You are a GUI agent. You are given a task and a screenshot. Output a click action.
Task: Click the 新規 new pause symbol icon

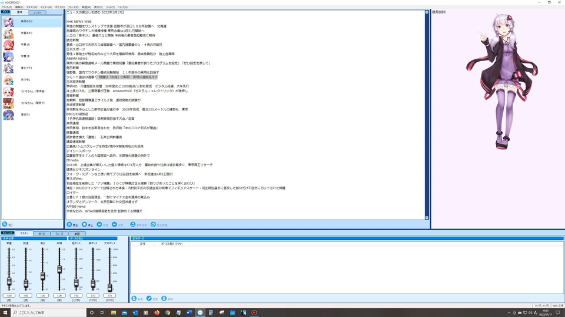pos(134,298)
